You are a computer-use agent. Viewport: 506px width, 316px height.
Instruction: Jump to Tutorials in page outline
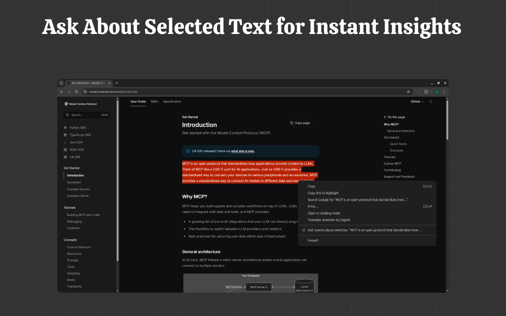pos(389,157)
